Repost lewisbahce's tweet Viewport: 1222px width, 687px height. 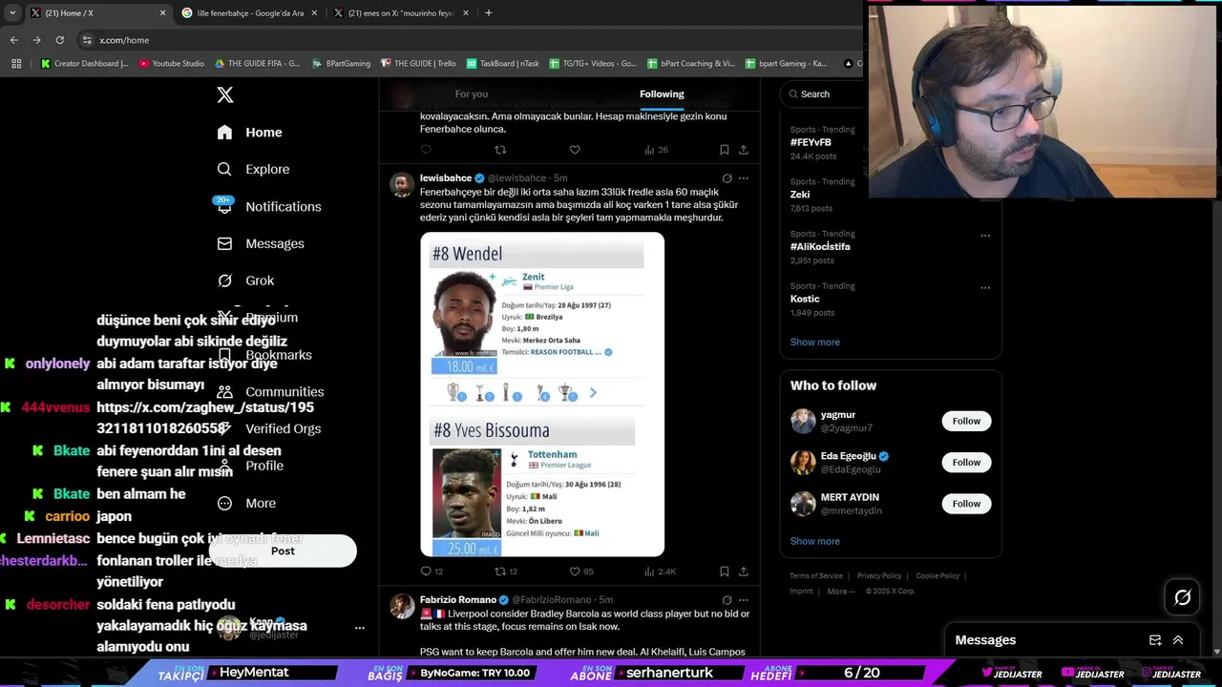click(500, 572)
